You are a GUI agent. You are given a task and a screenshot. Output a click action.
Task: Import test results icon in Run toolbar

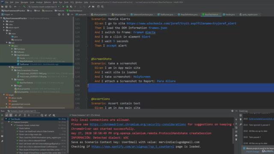click(46, 115)
